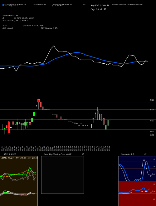Image resolution: width=156 pixels, height=206 pixels.
Task: Click the empty Intra Day Trading Price box
Action: click(x=62, y=175)
